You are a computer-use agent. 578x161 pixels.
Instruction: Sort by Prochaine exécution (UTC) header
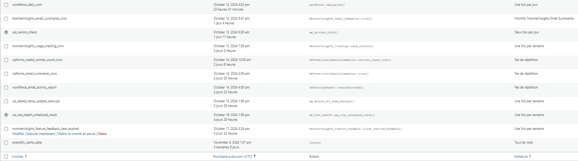(232, 157)
